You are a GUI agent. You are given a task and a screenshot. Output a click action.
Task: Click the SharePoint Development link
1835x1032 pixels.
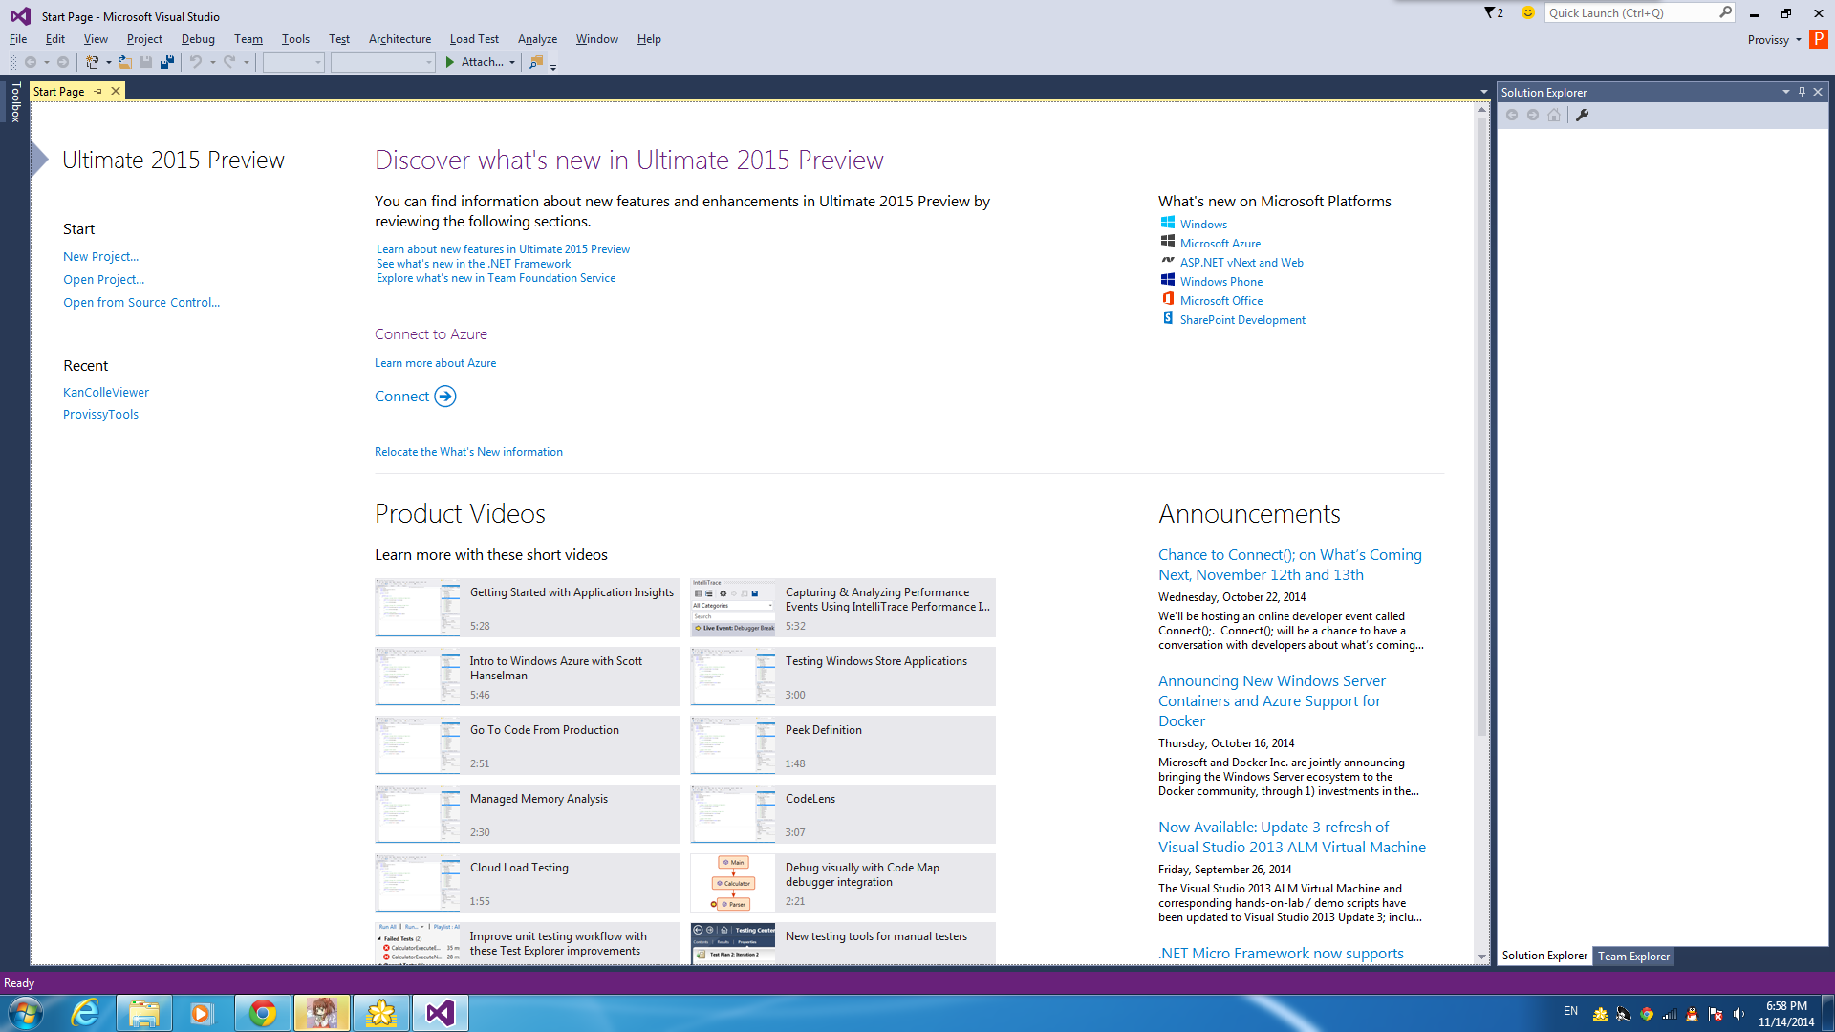(x=1242, y=320)
